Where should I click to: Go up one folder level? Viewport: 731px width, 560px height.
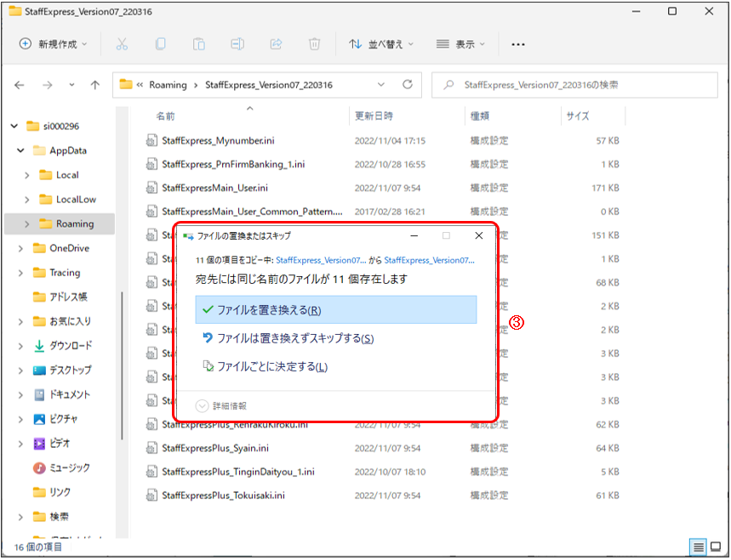tap(95, 85)
